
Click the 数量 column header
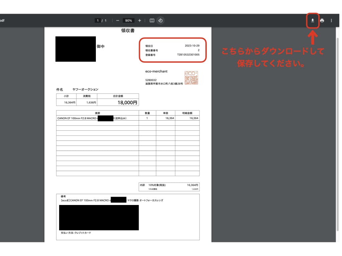(147, 113)
